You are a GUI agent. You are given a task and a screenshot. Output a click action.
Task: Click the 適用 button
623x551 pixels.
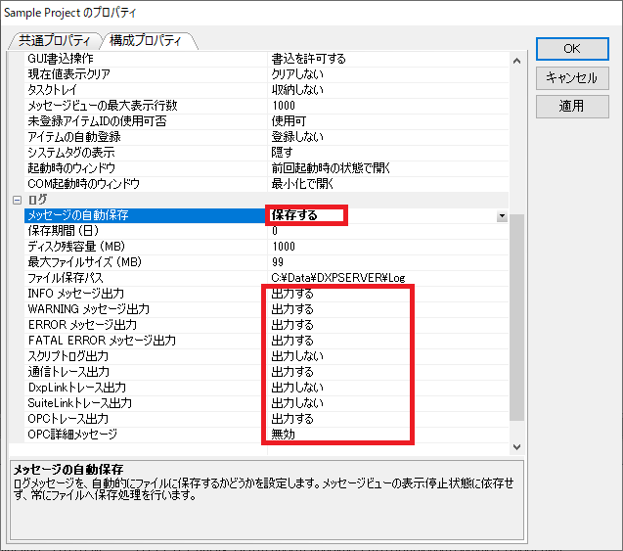572,106
